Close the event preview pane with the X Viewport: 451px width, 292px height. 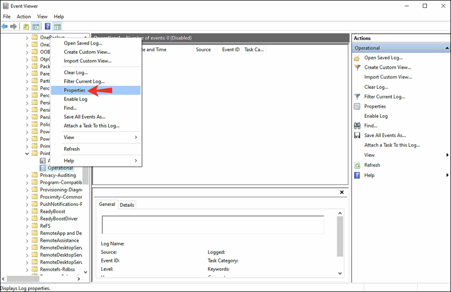[342, 192]
